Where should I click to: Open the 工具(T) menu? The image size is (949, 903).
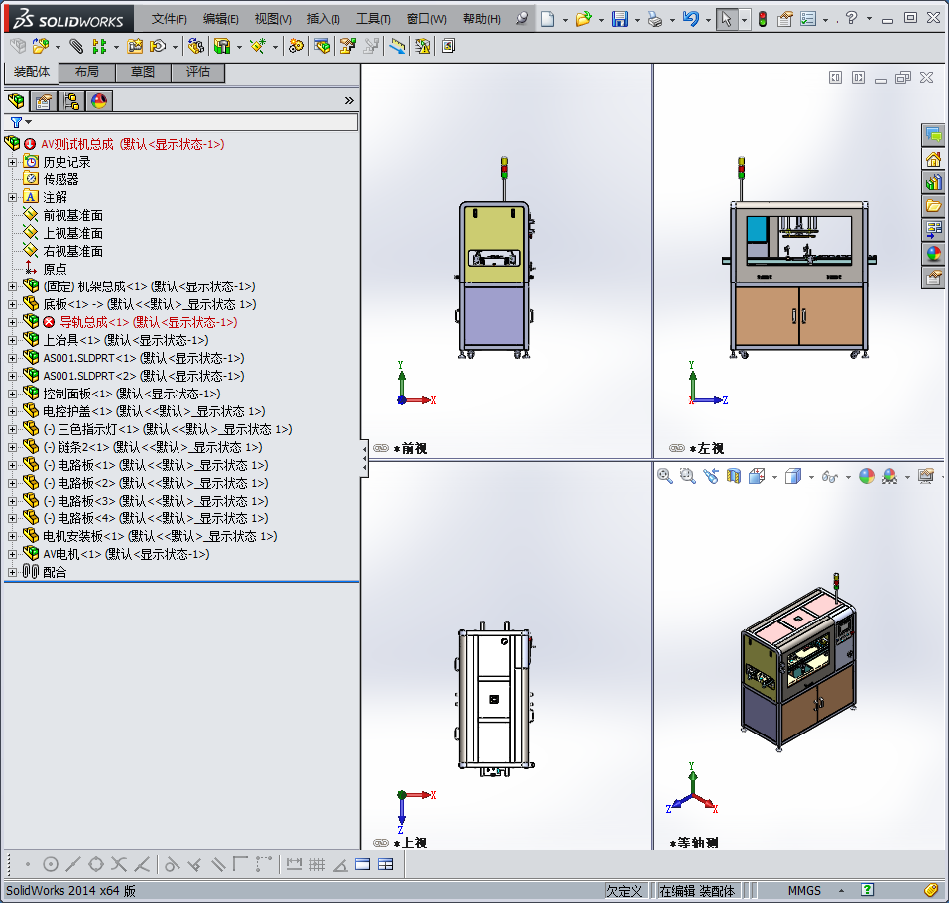[373, 19]
